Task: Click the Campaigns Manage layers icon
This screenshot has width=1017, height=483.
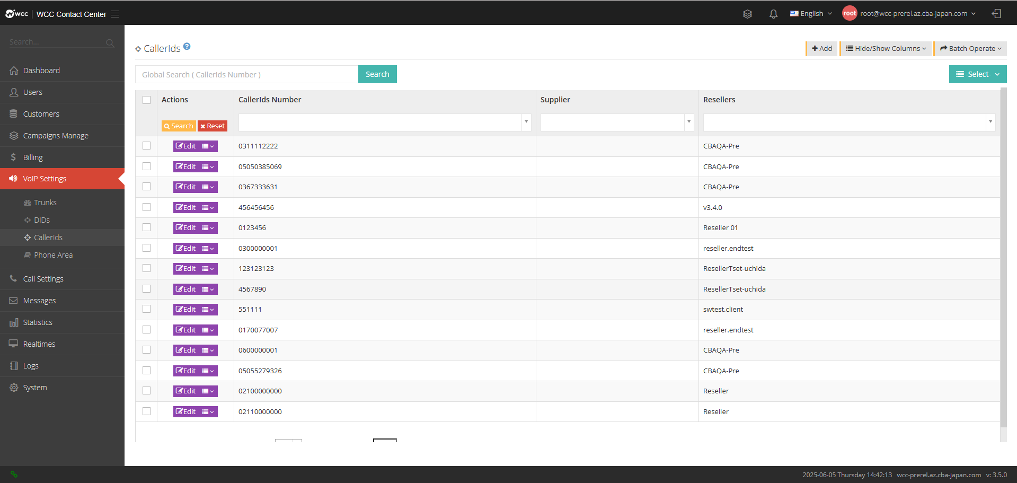Action: [x=14, y=136]
